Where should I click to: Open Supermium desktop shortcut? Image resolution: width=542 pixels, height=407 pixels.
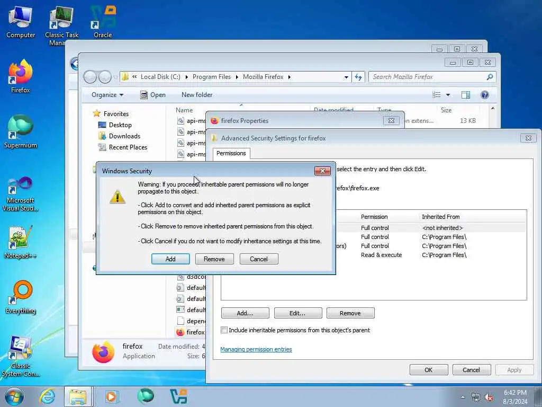click(21, 131)
